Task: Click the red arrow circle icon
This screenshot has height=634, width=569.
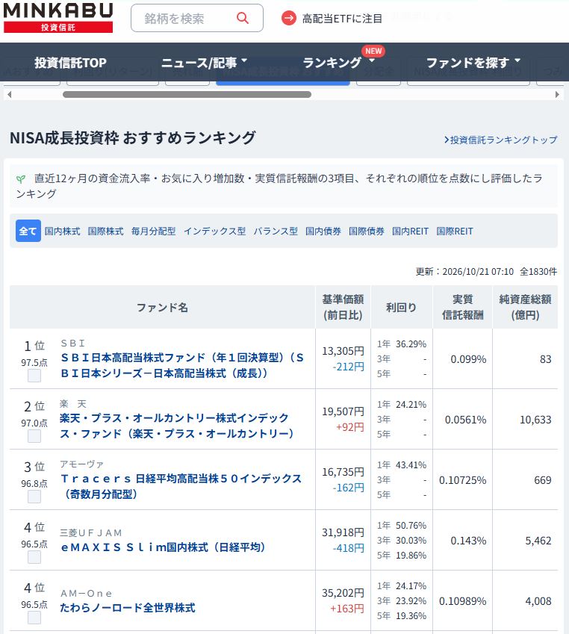Action: [289, 18]
